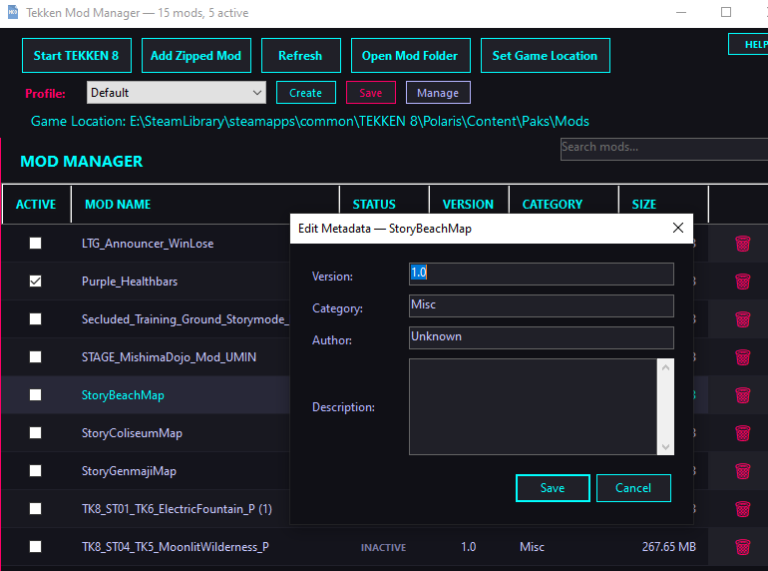Click the Tekken Mod Manager title bar icon
The width and height of the screenshot is (768, 571).
click(13, 12)
